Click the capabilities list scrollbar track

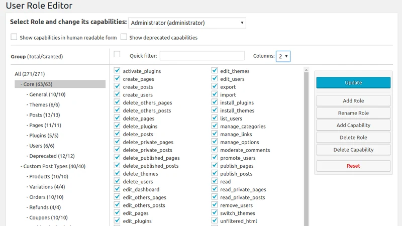pos(306,149)
